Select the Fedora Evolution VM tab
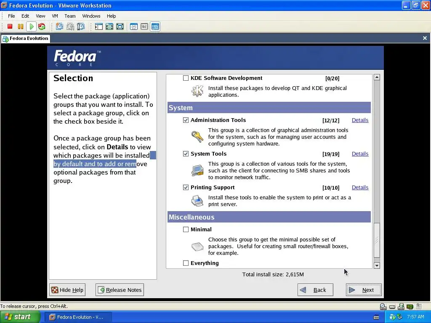The width and height of the screenshot is (431, 323). [x=25, y=38]
